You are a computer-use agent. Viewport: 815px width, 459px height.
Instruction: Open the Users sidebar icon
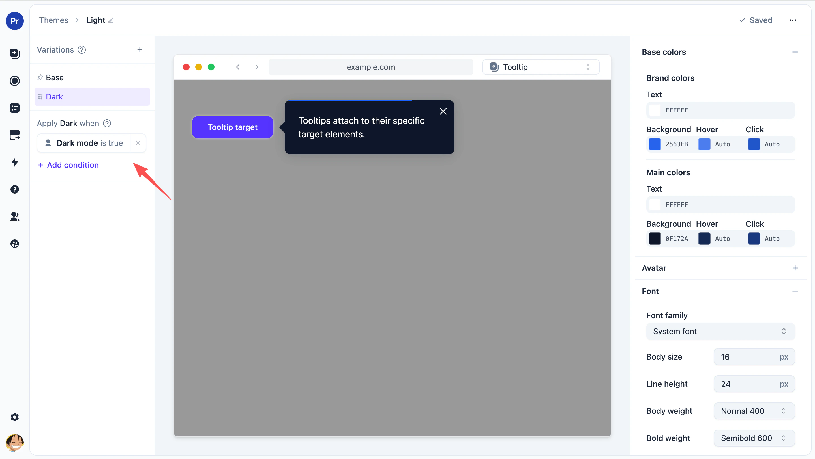[x=14, y=216]
